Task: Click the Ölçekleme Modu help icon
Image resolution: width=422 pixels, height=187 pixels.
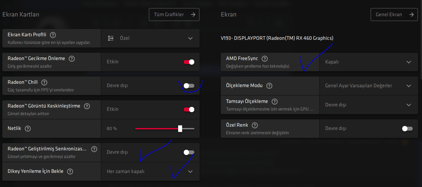Action: (x=269, y=85)
